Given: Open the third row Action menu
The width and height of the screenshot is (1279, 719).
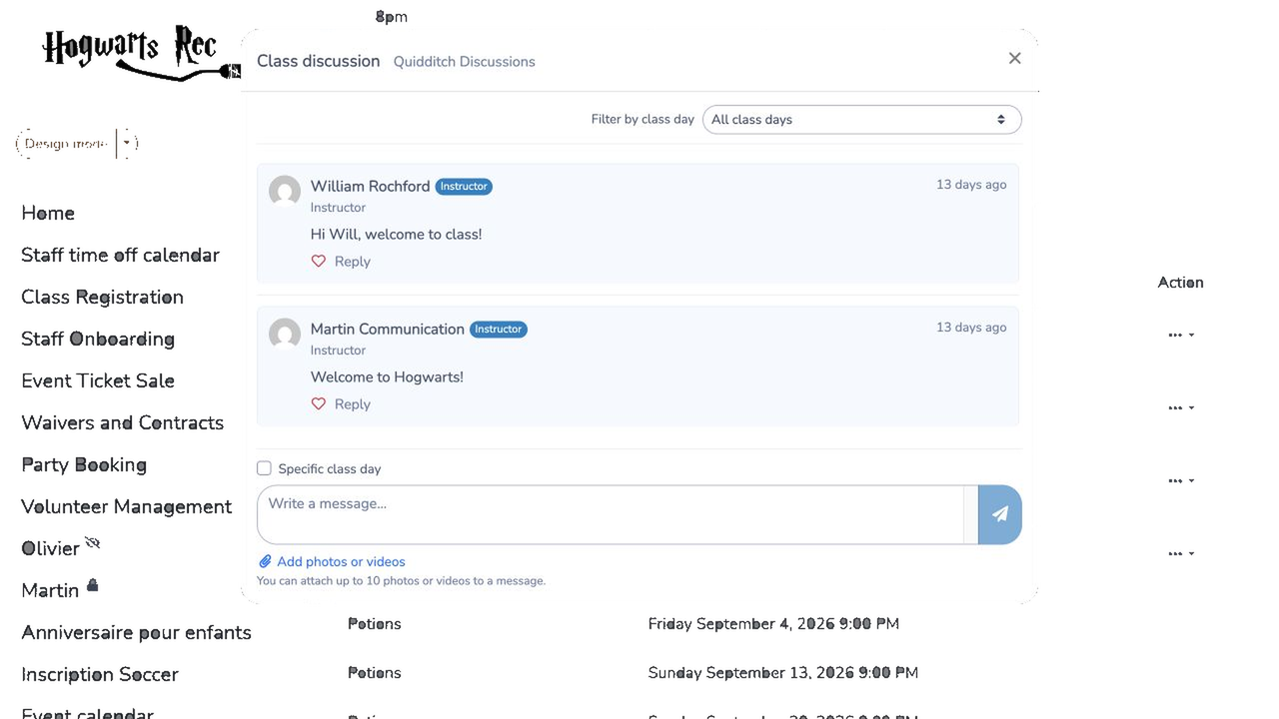Looking at the screenshot, I should [x=1181, y=481].
